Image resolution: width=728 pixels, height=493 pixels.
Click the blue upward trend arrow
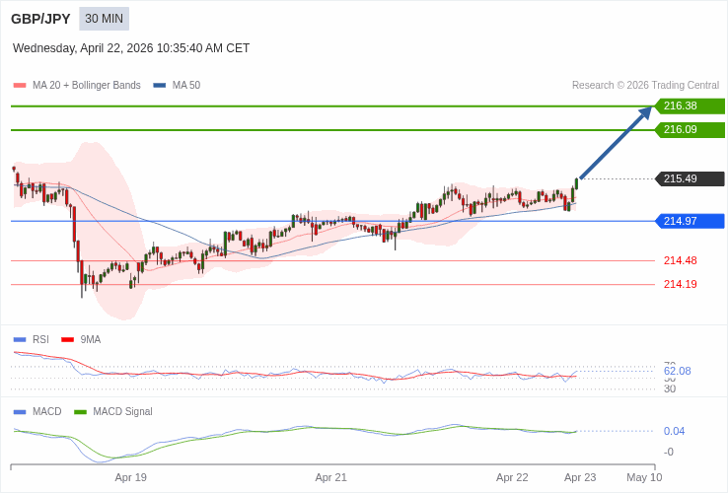tap(616, 143)
